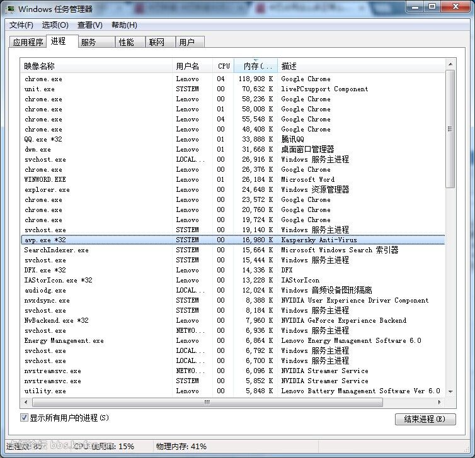Viewport: 475px width, 458px height.
Task: Switch to the 服务 tab
Action: (96, 42)
